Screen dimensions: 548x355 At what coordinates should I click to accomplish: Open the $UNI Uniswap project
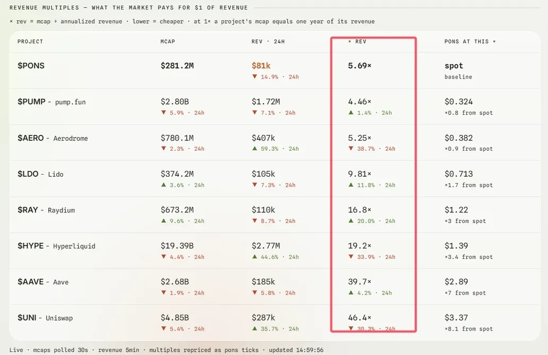point(275,322)
